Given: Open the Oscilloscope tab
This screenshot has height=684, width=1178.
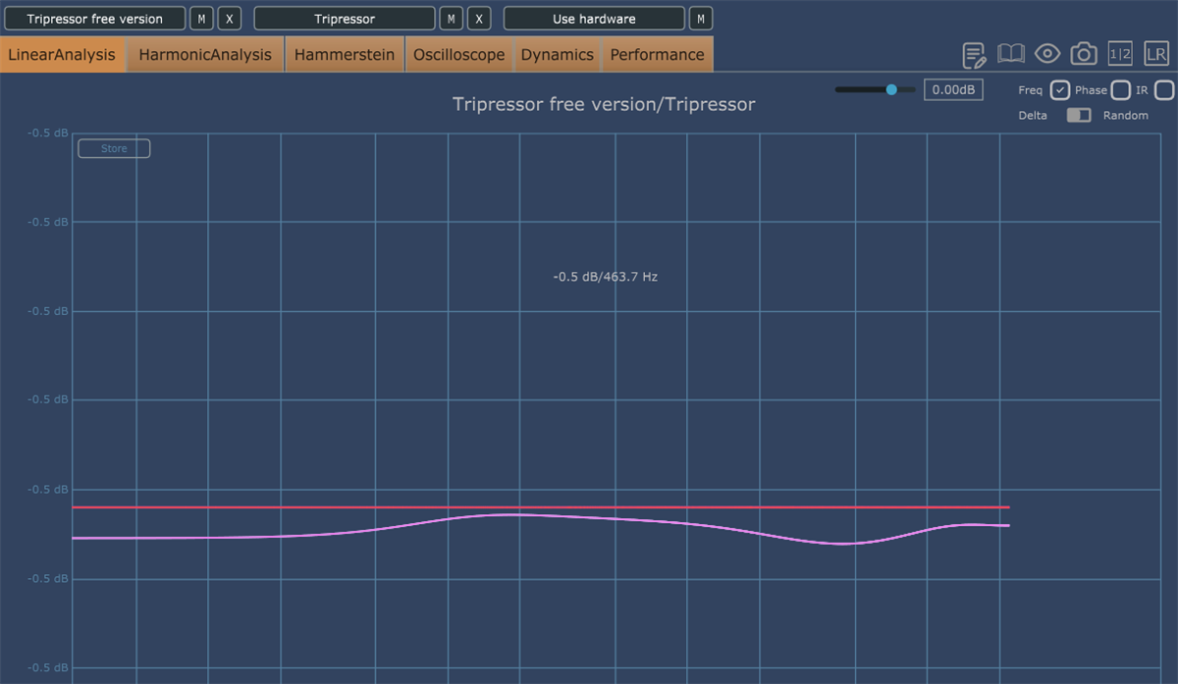Looking at the screenshot, I should pos(458,55).
